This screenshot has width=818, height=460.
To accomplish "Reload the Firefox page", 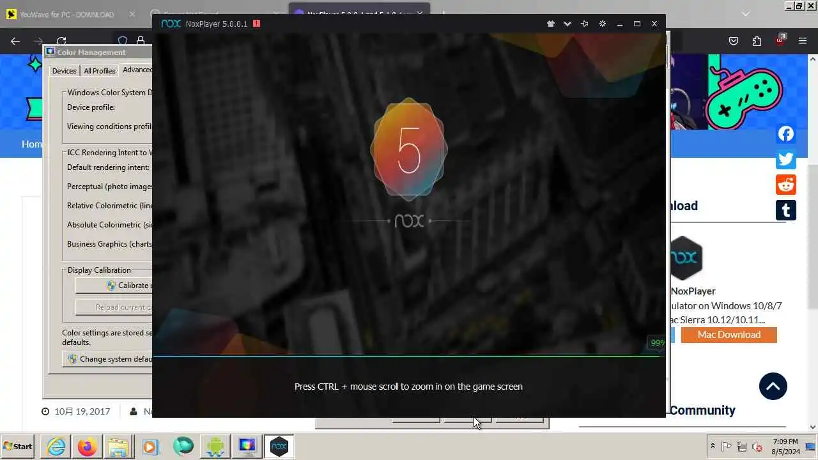I will click(x=61, y=41).
